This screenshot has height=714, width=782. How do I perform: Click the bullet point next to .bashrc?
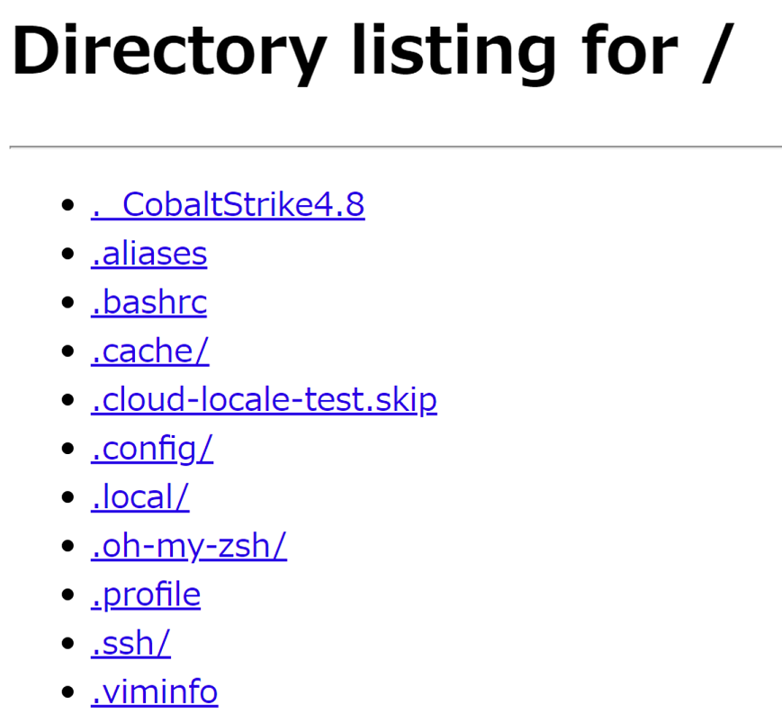(67, 304)
